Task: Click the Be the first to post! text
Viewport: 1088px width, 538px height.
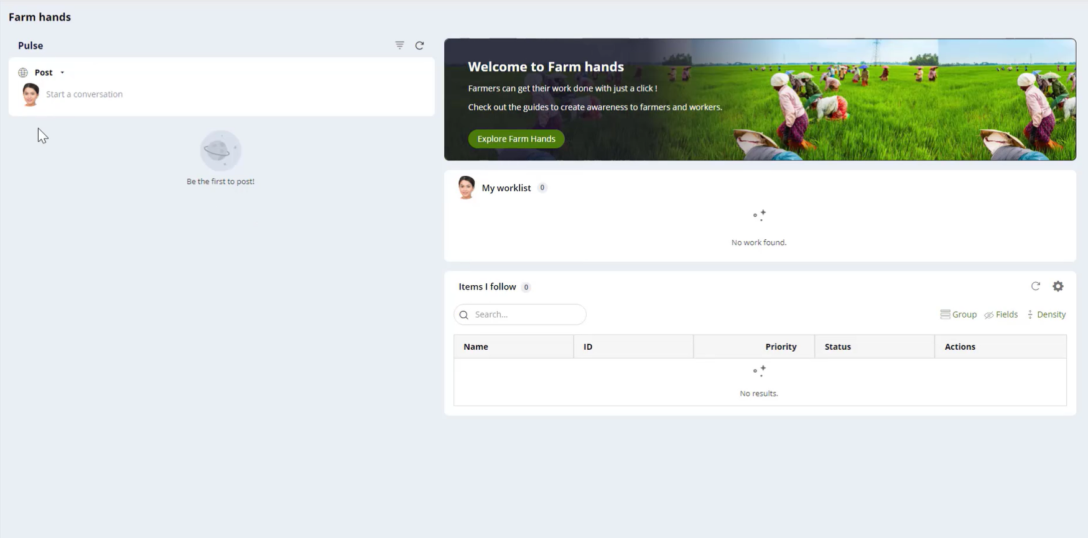Action: (221, 181)
